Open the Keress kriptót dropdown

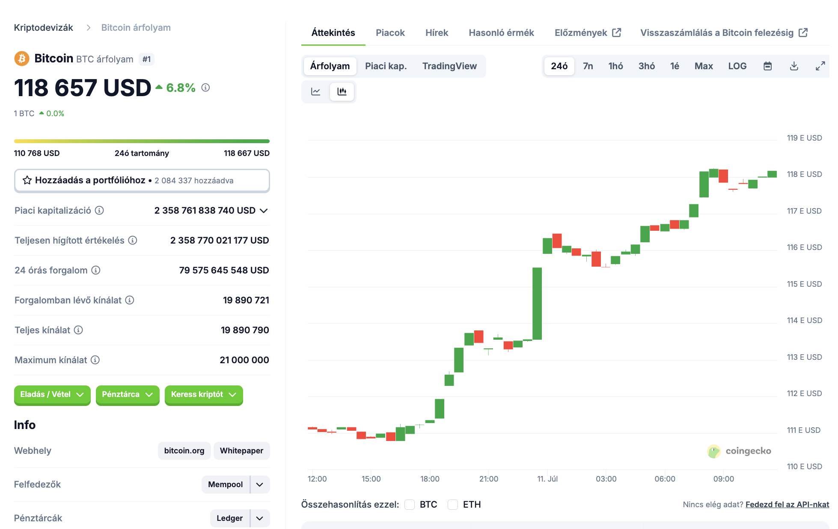pyautogui.click(x=204, y=395)
